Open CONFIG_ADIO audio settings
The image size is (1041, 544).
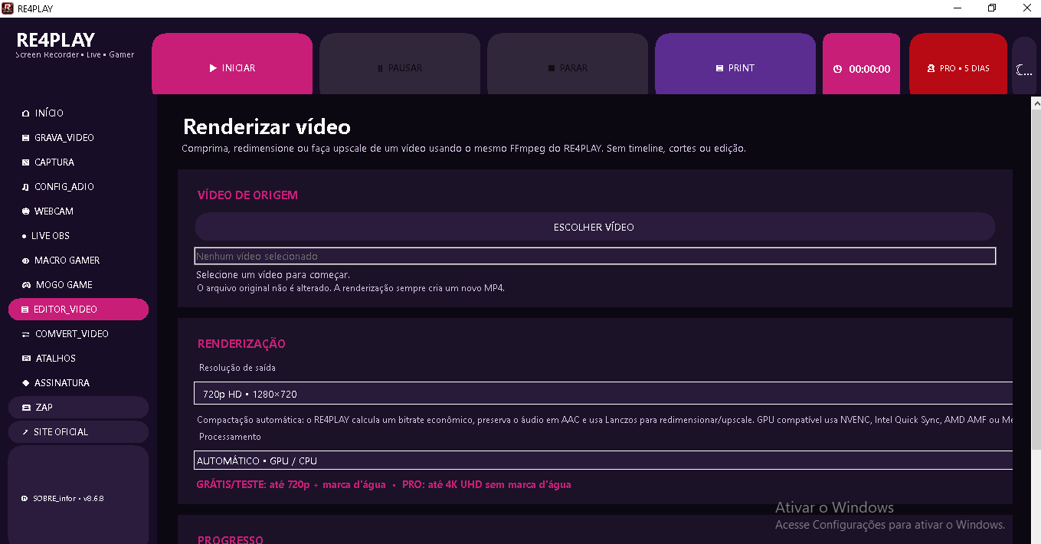coord(78,187)
